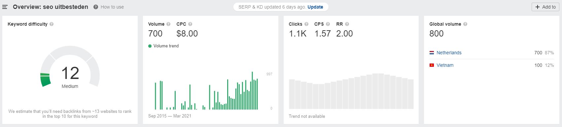Viewport: 562px width, 127px height.
Task: Click the Add to button
Action: point(545,7)
